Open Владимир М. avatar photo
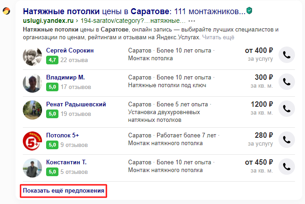This screenshot has height=204, width=305. [x=32, y=83]
